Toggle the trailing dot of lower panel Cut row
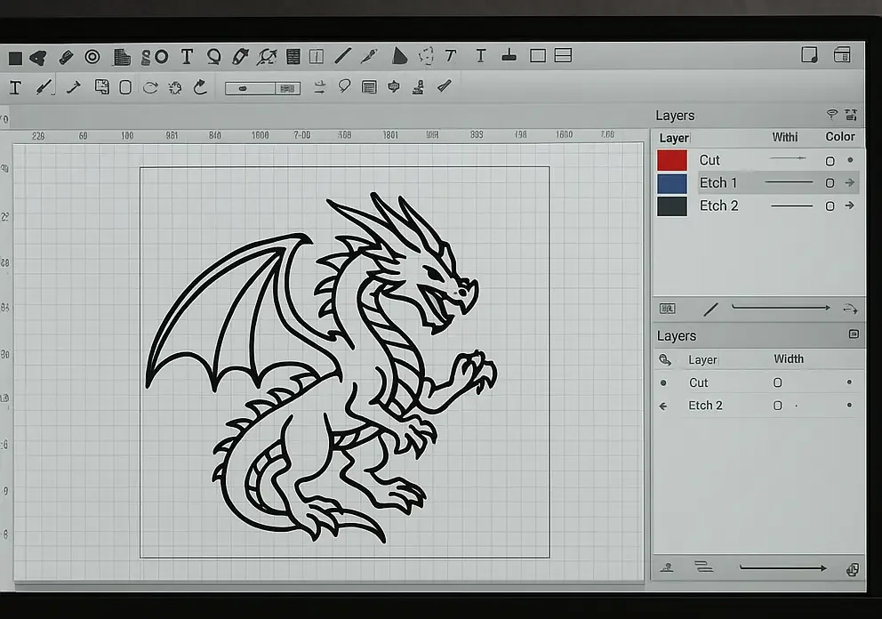This screenshot has height=619, width=882. (849, 382)
